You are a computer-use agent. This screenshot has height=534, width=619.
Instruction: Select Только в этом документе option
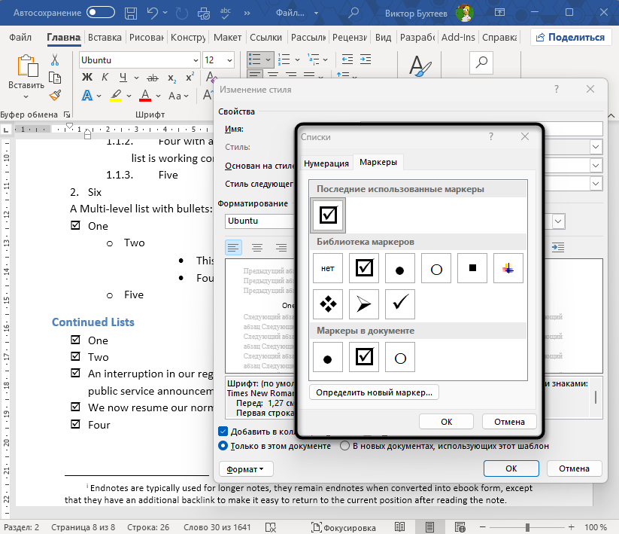tap(223, 446)
